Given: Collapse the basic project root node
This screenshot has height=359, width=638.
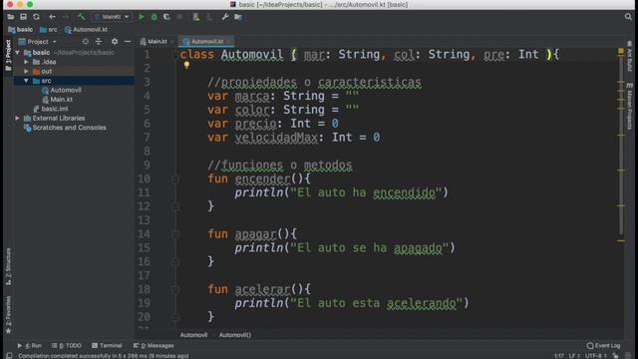Looking at the screenshot, I should click(18, 53).
